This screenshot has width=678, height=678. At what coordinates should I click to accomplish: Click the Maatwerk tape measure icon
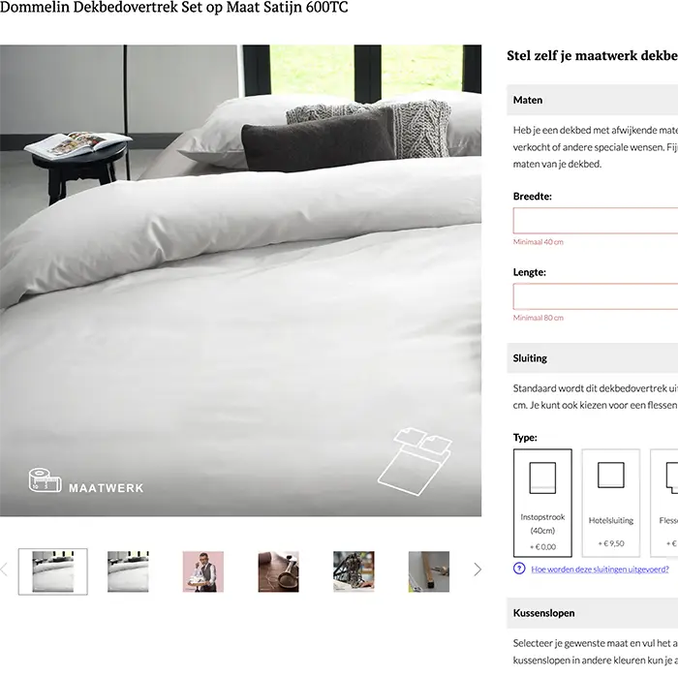coord(45,480)
